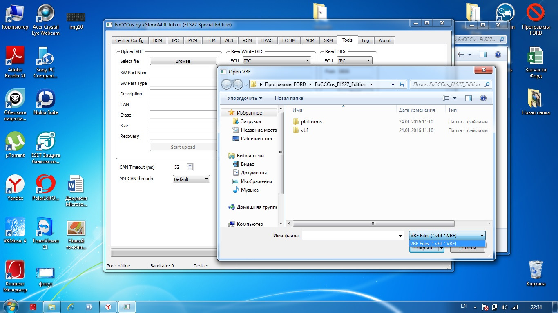Open Sony PC Companion shortcut
This screenshot has width=558, height=313.
[46, 62]
